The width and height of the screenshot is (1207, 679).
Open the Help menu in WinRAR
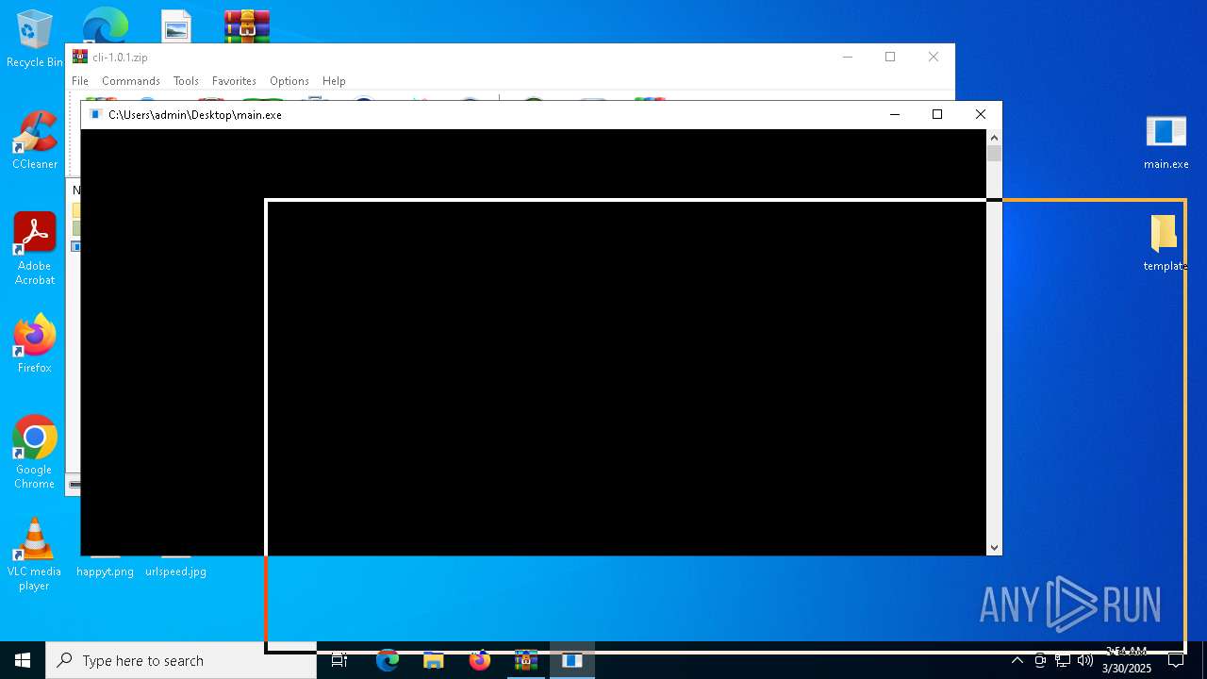click(334, 81)
